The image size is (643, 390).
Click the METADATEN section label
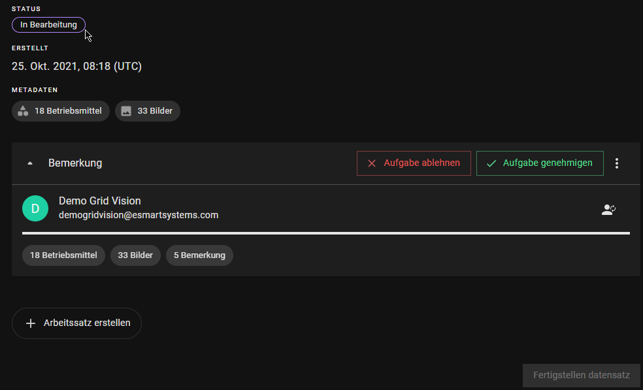pos(35,89)
